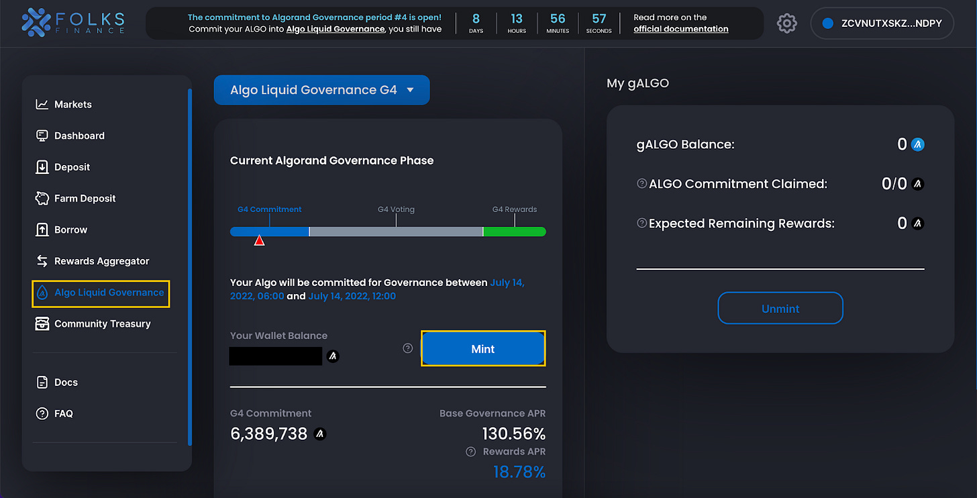Click the Your Wallet Balance label
977x498 pixels.
tap(278, 336)
